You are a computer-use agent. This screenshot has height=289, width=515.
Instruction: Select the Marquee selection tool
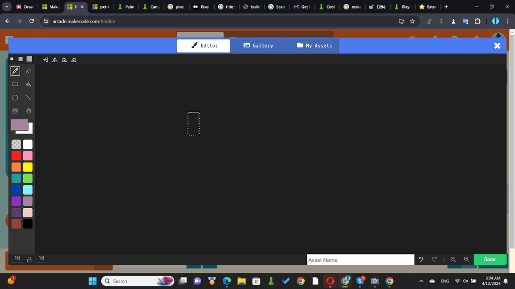tap(15, 111)
